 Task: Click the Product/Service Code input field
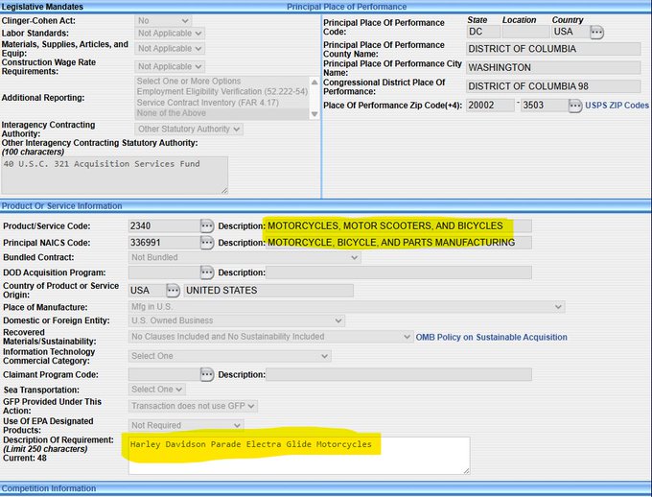click(x=161, y=225)
